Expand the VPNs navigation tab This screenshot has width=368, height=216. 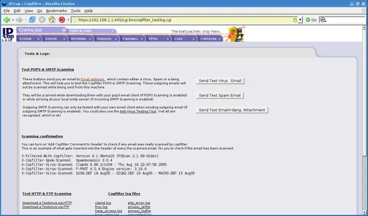(158, 39)
